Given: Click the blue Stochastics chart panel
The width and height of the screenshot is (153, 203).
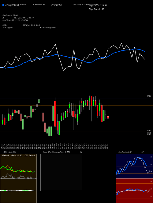Looking at the screenshot, I should tap(134, 166).
